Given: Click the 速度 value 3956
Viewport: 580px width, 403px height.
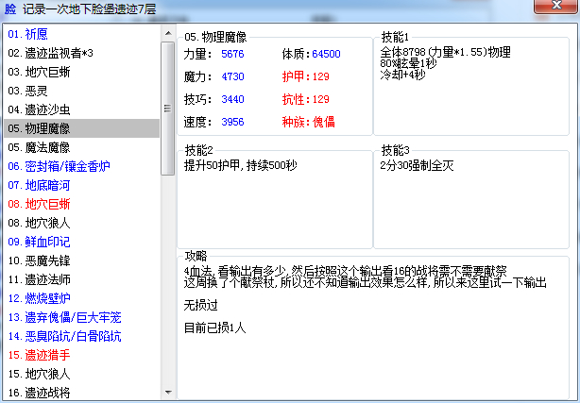Looking at the screenshot, I should pyautogui.click(x=232, y=122).
